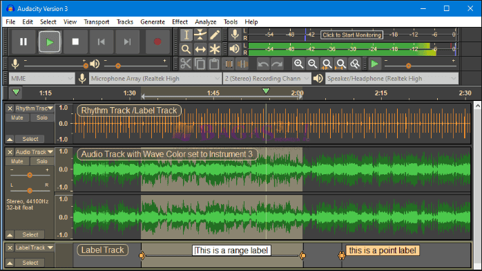Mute the Rhythm Track
The height and width of the screenshot is (271, 482).
pos(17,118)
